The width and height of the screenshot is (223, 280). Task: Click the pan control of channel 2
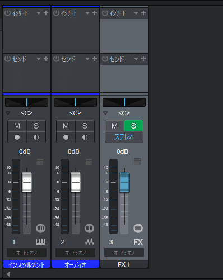(x=75, y=102)
